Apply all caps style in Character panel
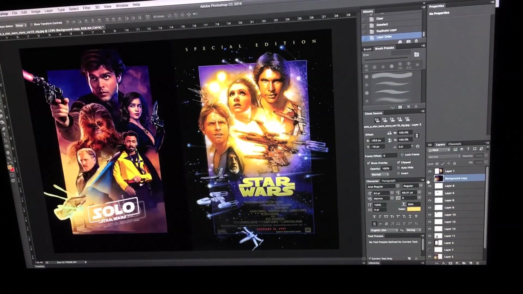The width and height of the screenshot is (523, 294). coord(386,216)
